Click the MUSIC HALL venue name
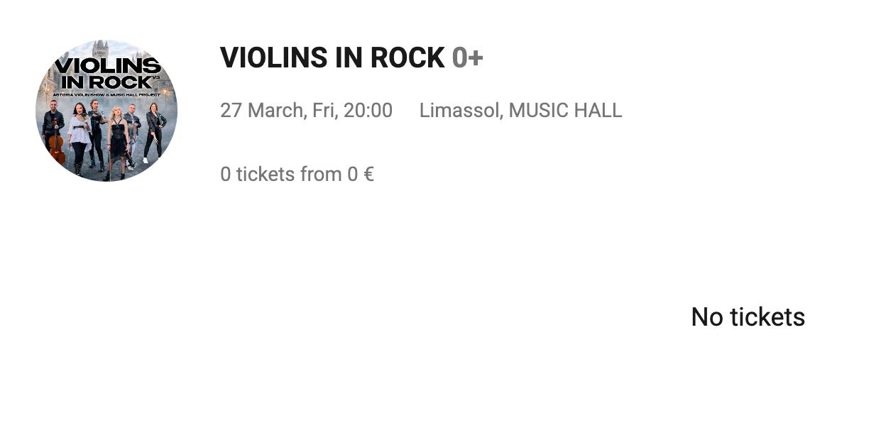Viewport: 886px width, 440px height. (x=565, y=111)
